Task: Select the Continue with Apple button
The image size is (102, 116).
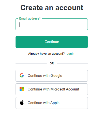Action: [x=52, y=103]
